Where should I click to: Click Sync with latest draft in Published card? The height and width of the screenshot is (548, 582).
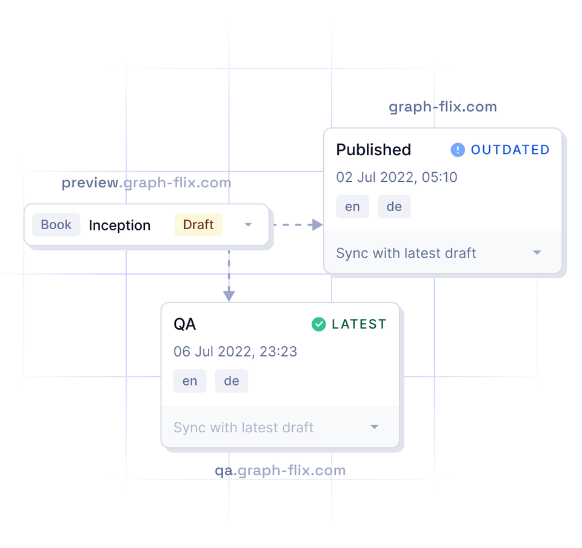click(406, 253)
